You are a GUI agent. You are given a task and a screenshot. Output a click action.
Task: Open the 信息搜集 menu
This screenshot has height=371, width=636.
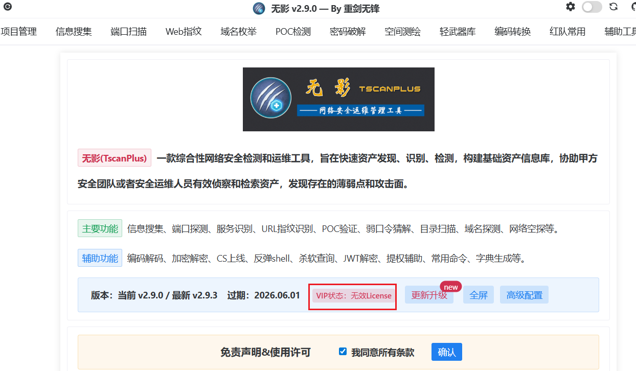(74, 32)
